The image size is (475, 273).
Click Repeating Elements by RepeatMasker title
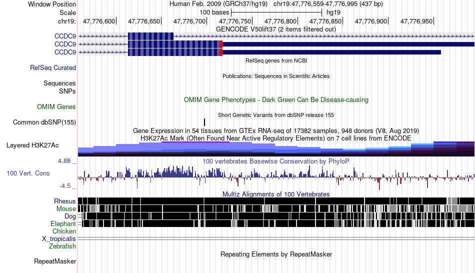coord(276,254)
